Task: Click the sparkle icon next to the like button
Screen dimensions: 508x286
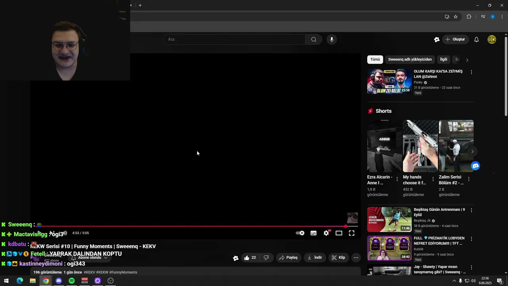Action: pyautogui.click(x=236, y=258)
